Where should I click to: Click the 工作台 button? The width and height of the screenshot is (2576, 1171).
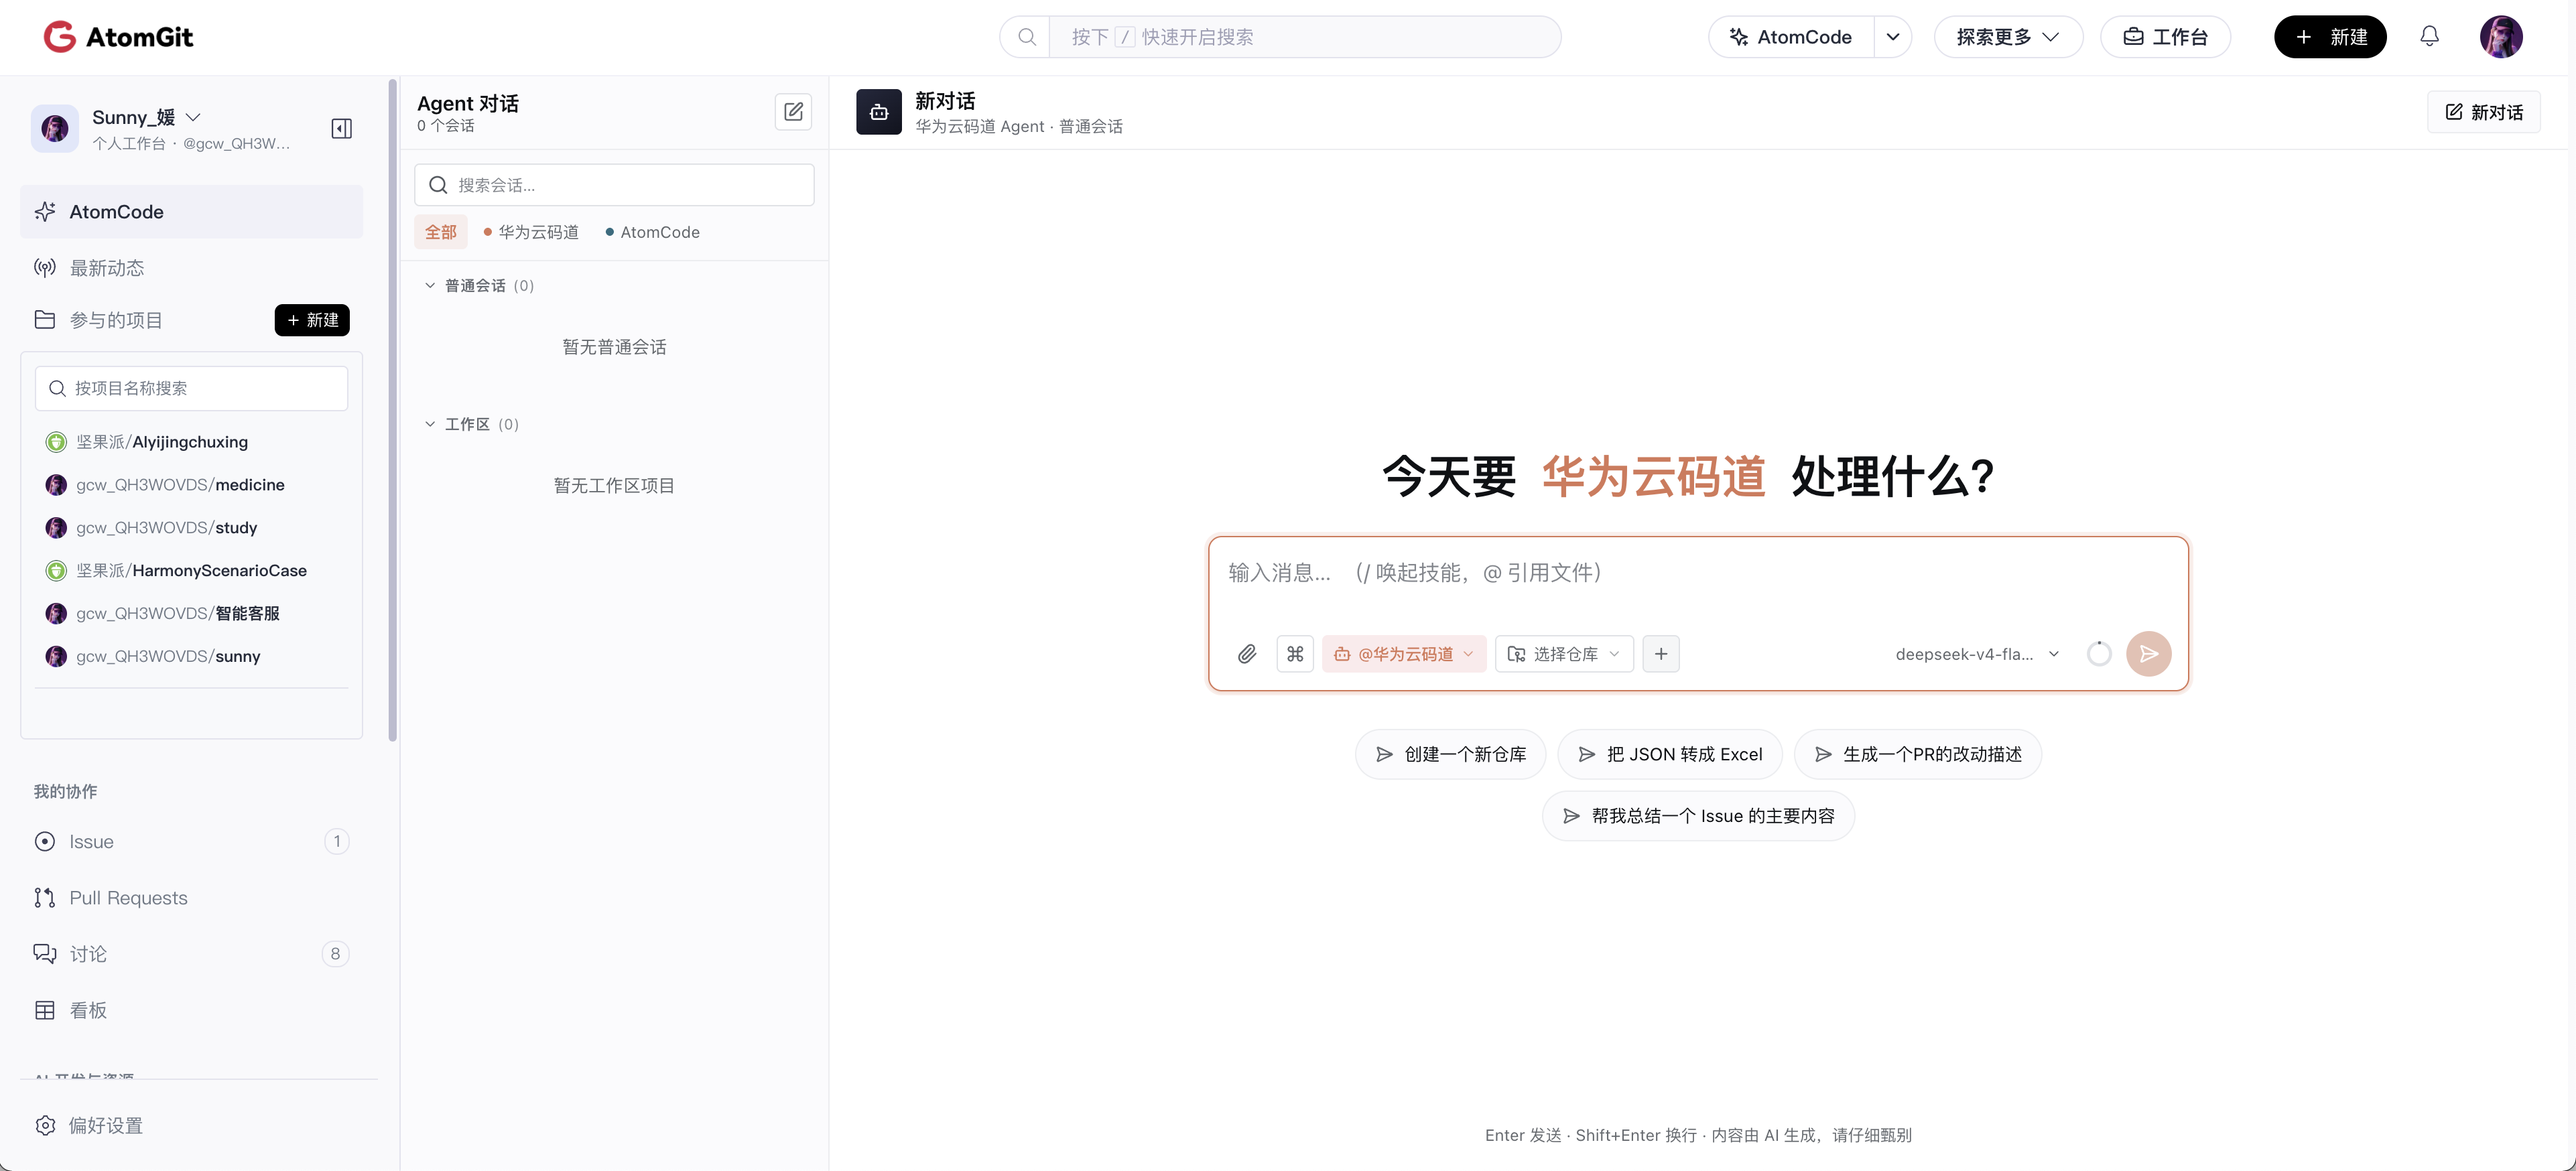[x=2165, y=37]
